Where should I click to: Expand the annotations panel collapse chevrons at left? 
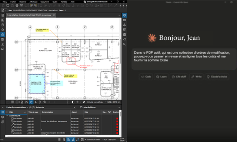(x=3, y=107)
